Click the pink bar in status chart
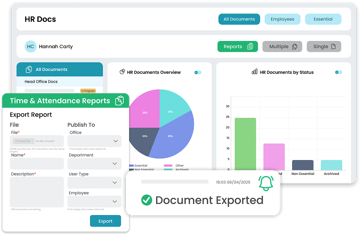The height and width of the screenshot is (236, 361). coord(274,157)
